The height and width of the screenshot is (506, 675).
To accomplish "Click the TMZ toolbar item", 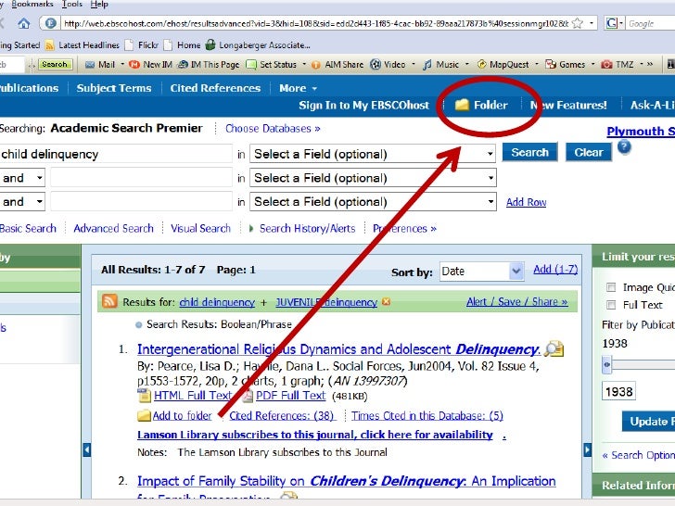I will (618, 65).
